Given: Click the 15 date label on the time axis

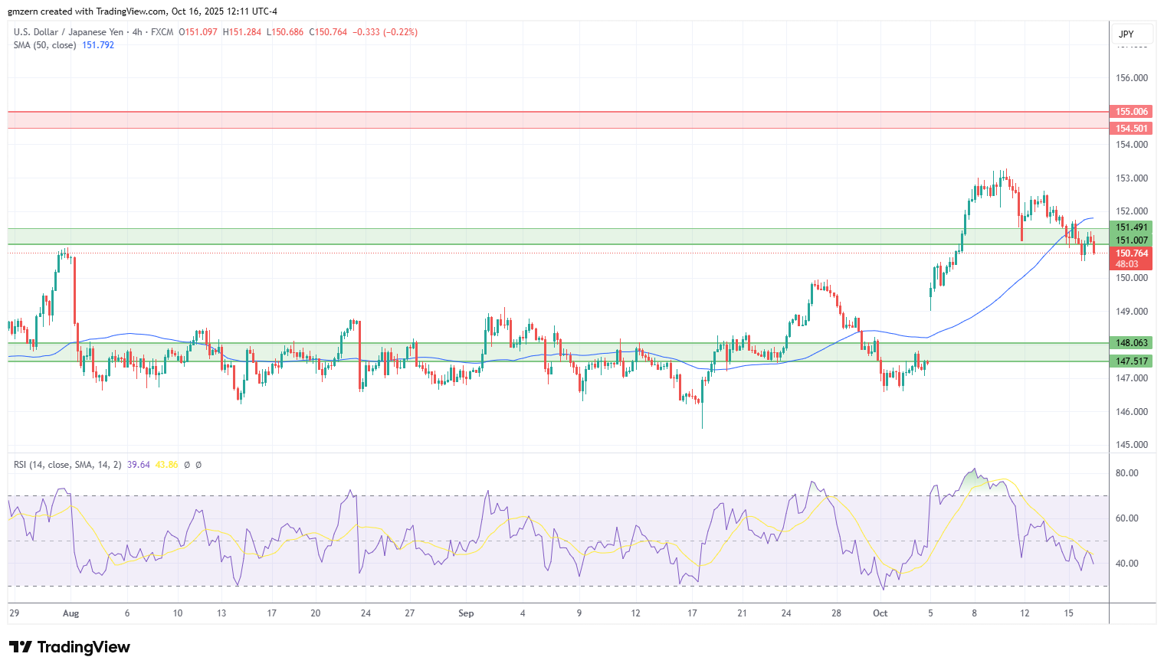Looking at the screenshot, I should (1069, 613).
